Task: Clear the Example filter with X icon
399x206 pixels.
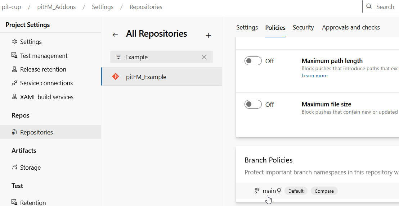Action: pos(204,57)
